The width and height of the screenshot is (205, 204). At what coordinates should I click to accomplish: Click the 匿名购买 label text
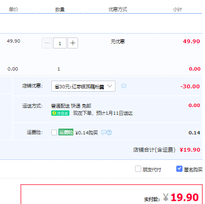coord(193,169)
